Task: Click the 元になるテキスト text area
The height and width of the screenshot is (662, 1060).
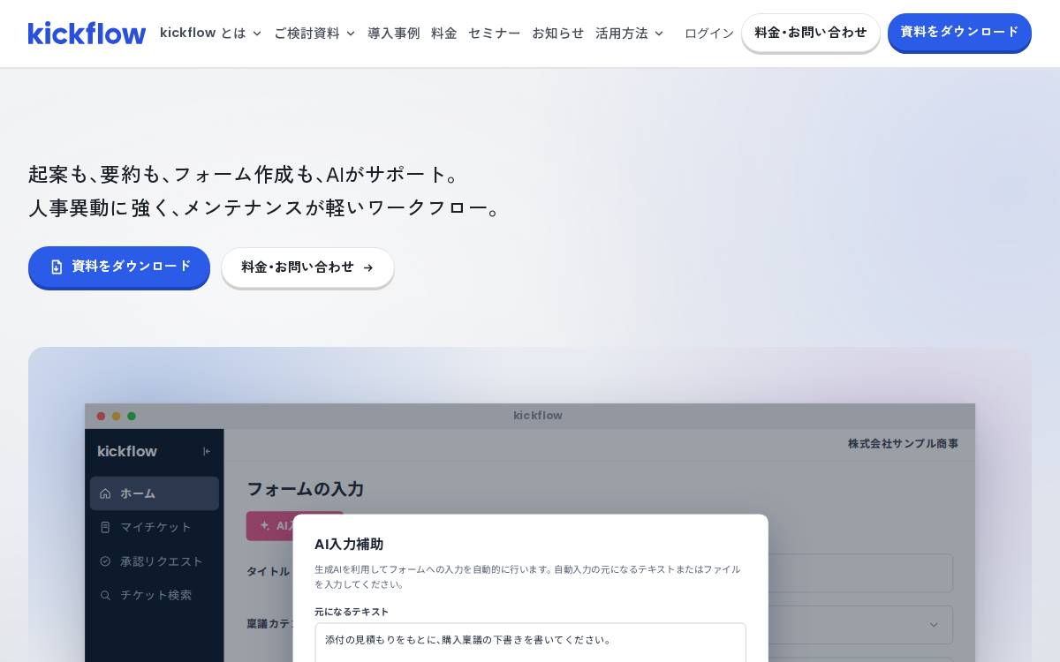Action: pos(530,643)
